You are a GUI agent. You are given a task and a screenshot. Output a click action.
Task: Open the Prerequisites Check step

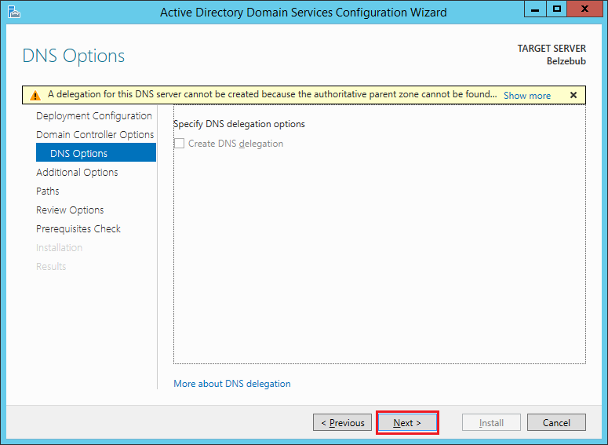pos(78,229)
